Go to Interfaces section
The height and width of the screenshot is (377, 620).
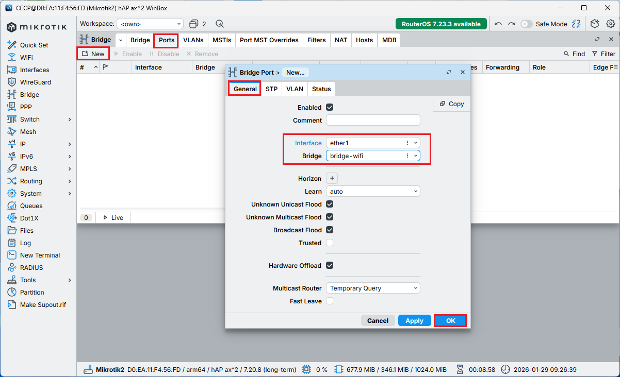(35, 70)
